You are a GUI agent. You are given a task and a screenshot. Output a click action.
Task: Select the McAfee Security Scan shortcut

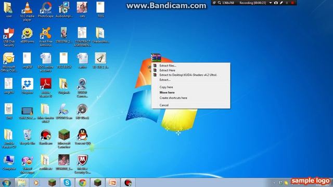pyautogui.click(x=82, y=164)
